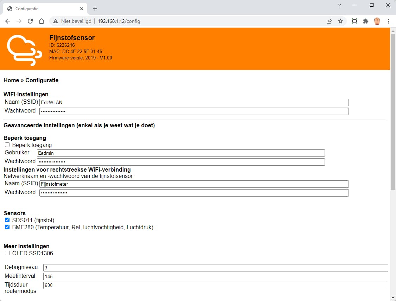Edit the Tijdsduur routermodus field
The width and height of the screenshot is (396, 301).
point(216,285)
